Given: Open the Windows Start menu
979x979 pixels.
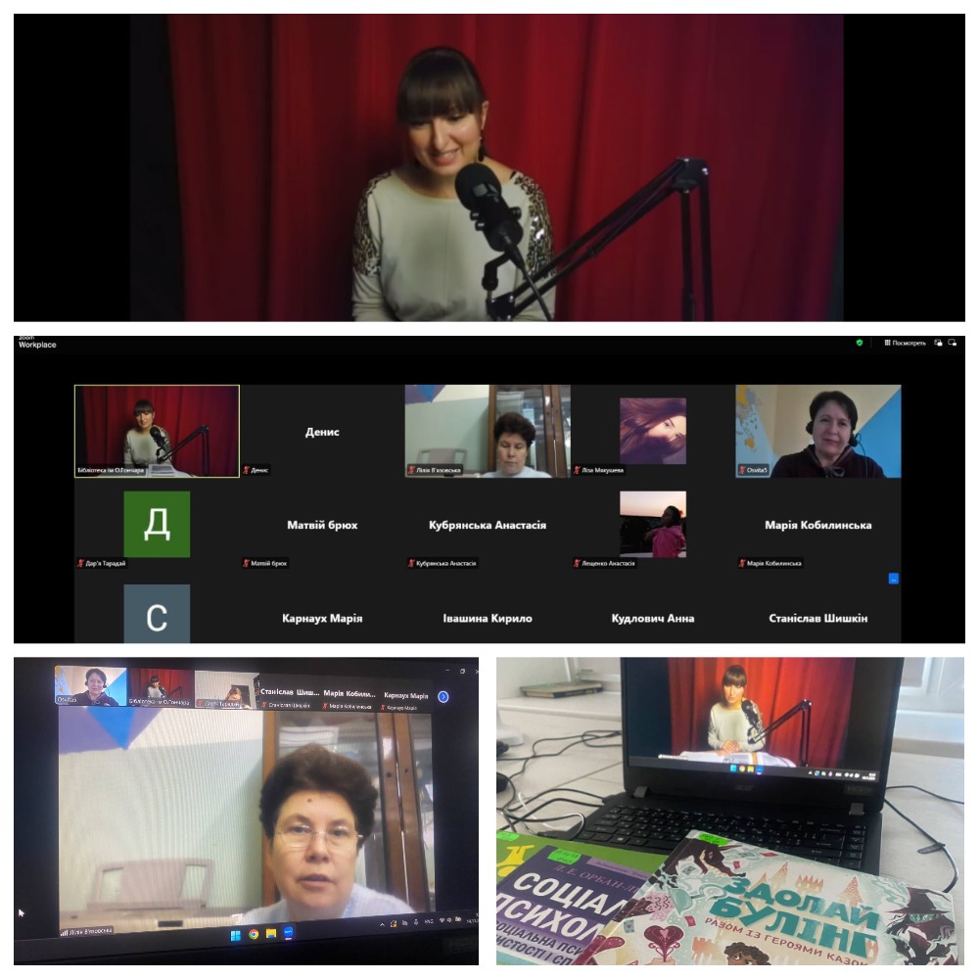Looking at the screenshot, I should coord(236,934).
